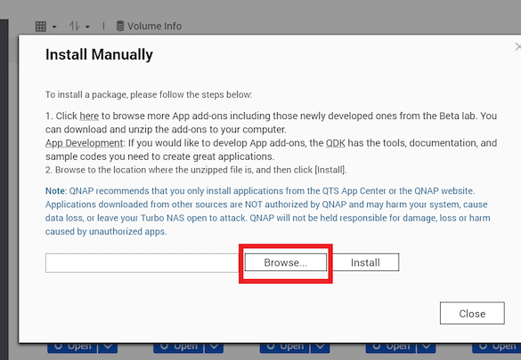
Task: Click the leftmost Open button behind the dialog
Action: [72, 348]
